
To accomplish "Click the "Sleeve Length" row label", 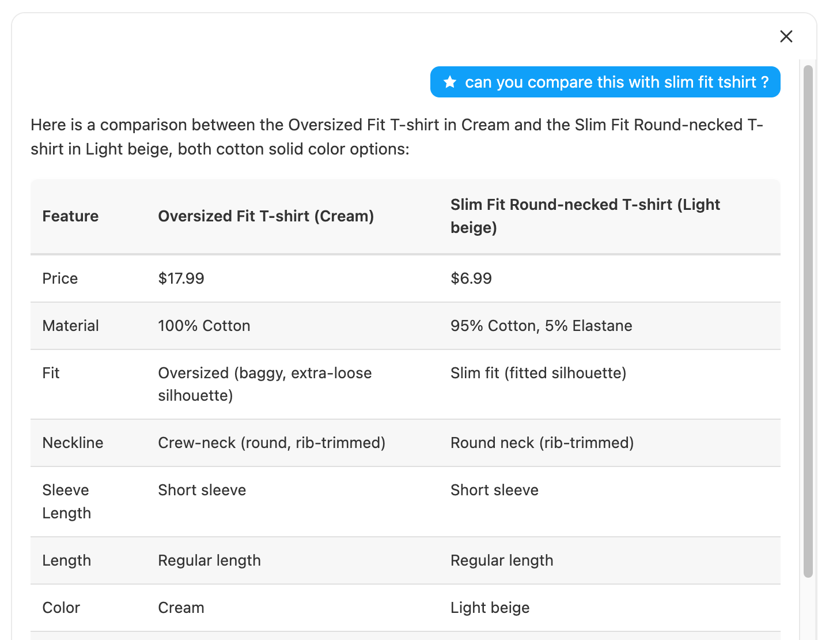I will [x=66, y=502].
